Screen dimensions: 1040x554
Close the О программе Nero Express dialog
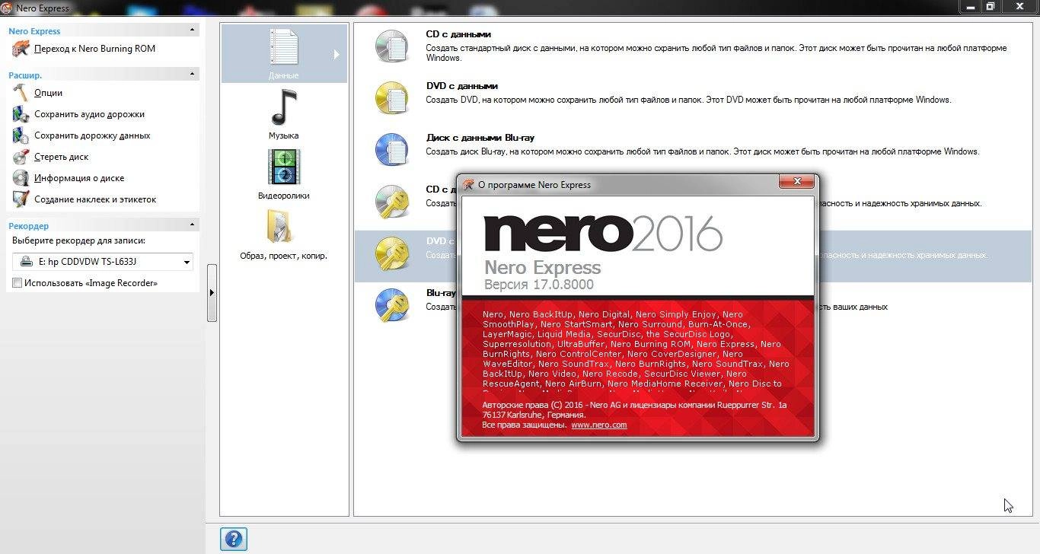[797, 182]
